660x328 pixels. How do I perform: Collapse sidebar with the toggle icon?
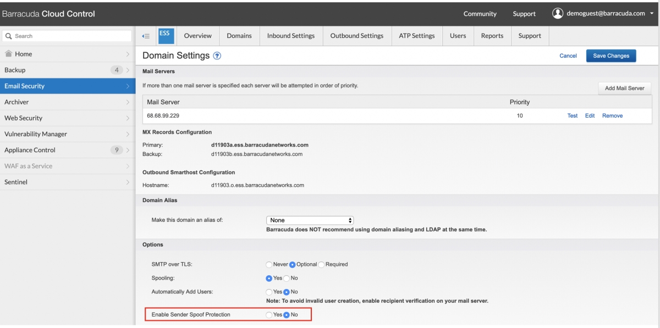pyautogui.click(x=146, y=36)
